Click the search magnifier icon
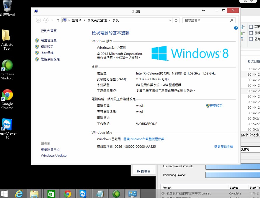 (x=232, y=20)
